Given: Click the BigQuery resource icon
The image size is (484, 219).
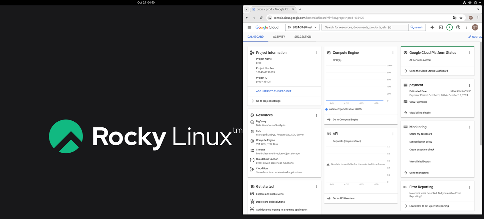Looking at the screenshot, I should coord(252,122).
